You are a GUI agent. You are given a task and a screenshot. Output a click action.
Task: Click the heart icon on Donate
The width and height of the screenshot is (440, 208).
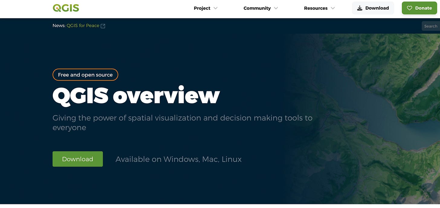tap(409, 8)
